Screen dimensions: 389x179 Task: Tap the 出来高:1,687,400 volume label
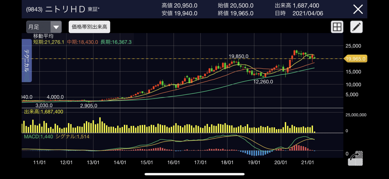tap(44, 112)
